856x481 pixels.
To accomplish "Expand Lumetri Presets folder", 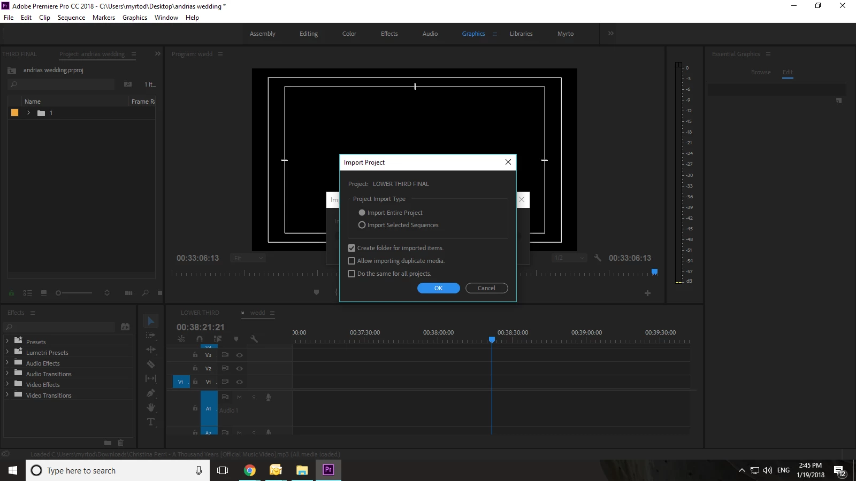I will pyautogui.click(x=7, y=352).
